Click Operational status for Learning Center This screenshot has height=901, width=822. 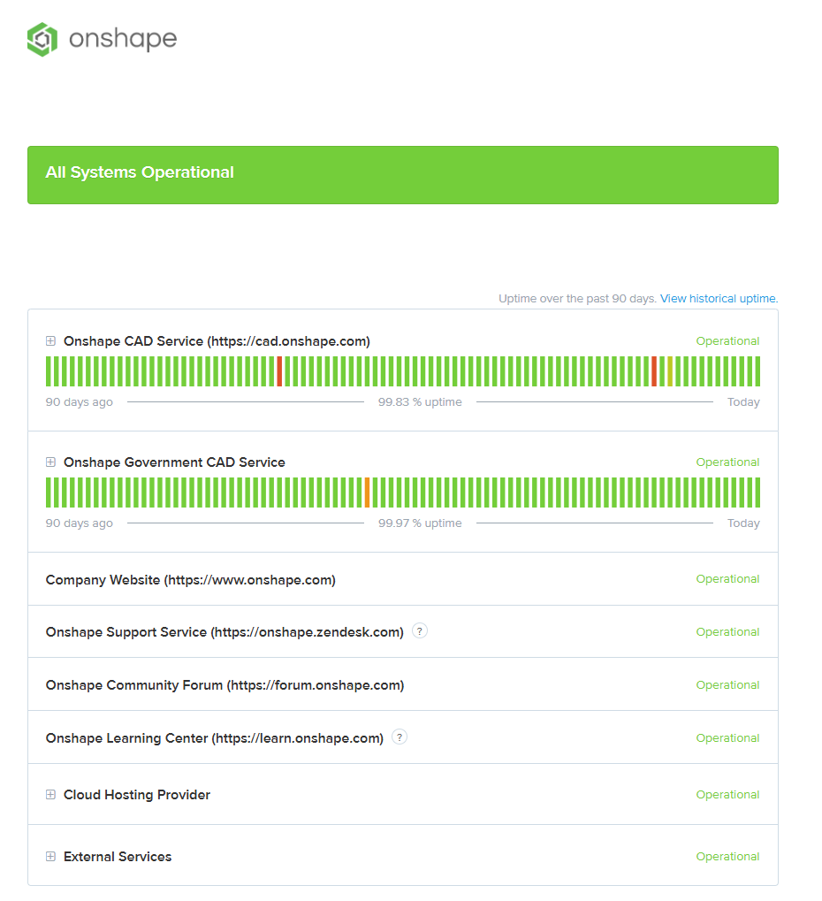pos(727,737)
